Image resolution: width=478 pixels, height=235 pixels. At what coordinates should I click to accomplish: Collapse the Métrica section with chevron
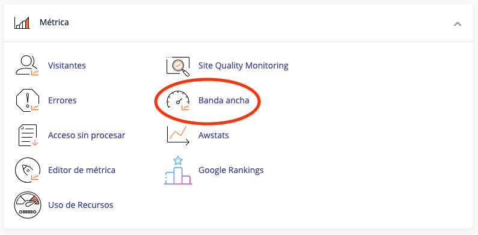pos(458,24)
